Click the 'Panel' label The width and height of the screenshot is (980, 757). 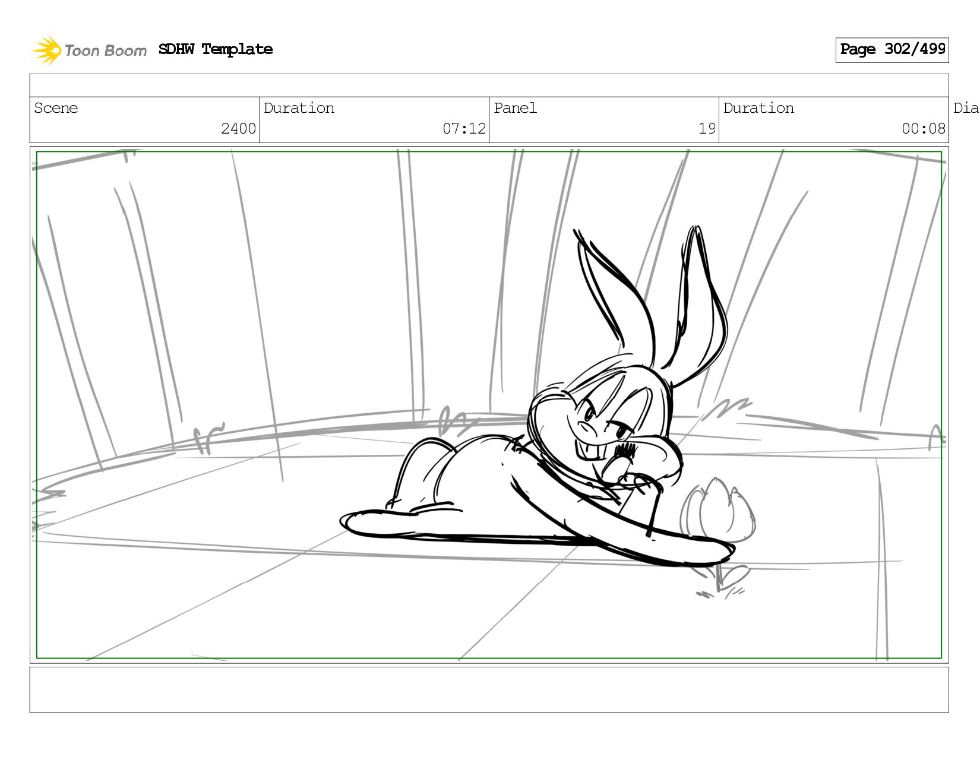click(x=515, y=108)
